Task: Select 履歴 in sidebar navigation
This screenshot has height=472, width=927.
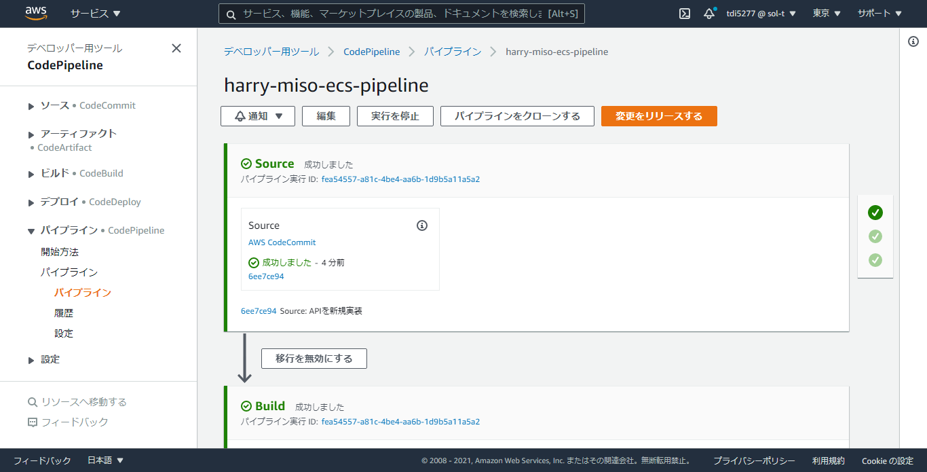Action: 64,313
